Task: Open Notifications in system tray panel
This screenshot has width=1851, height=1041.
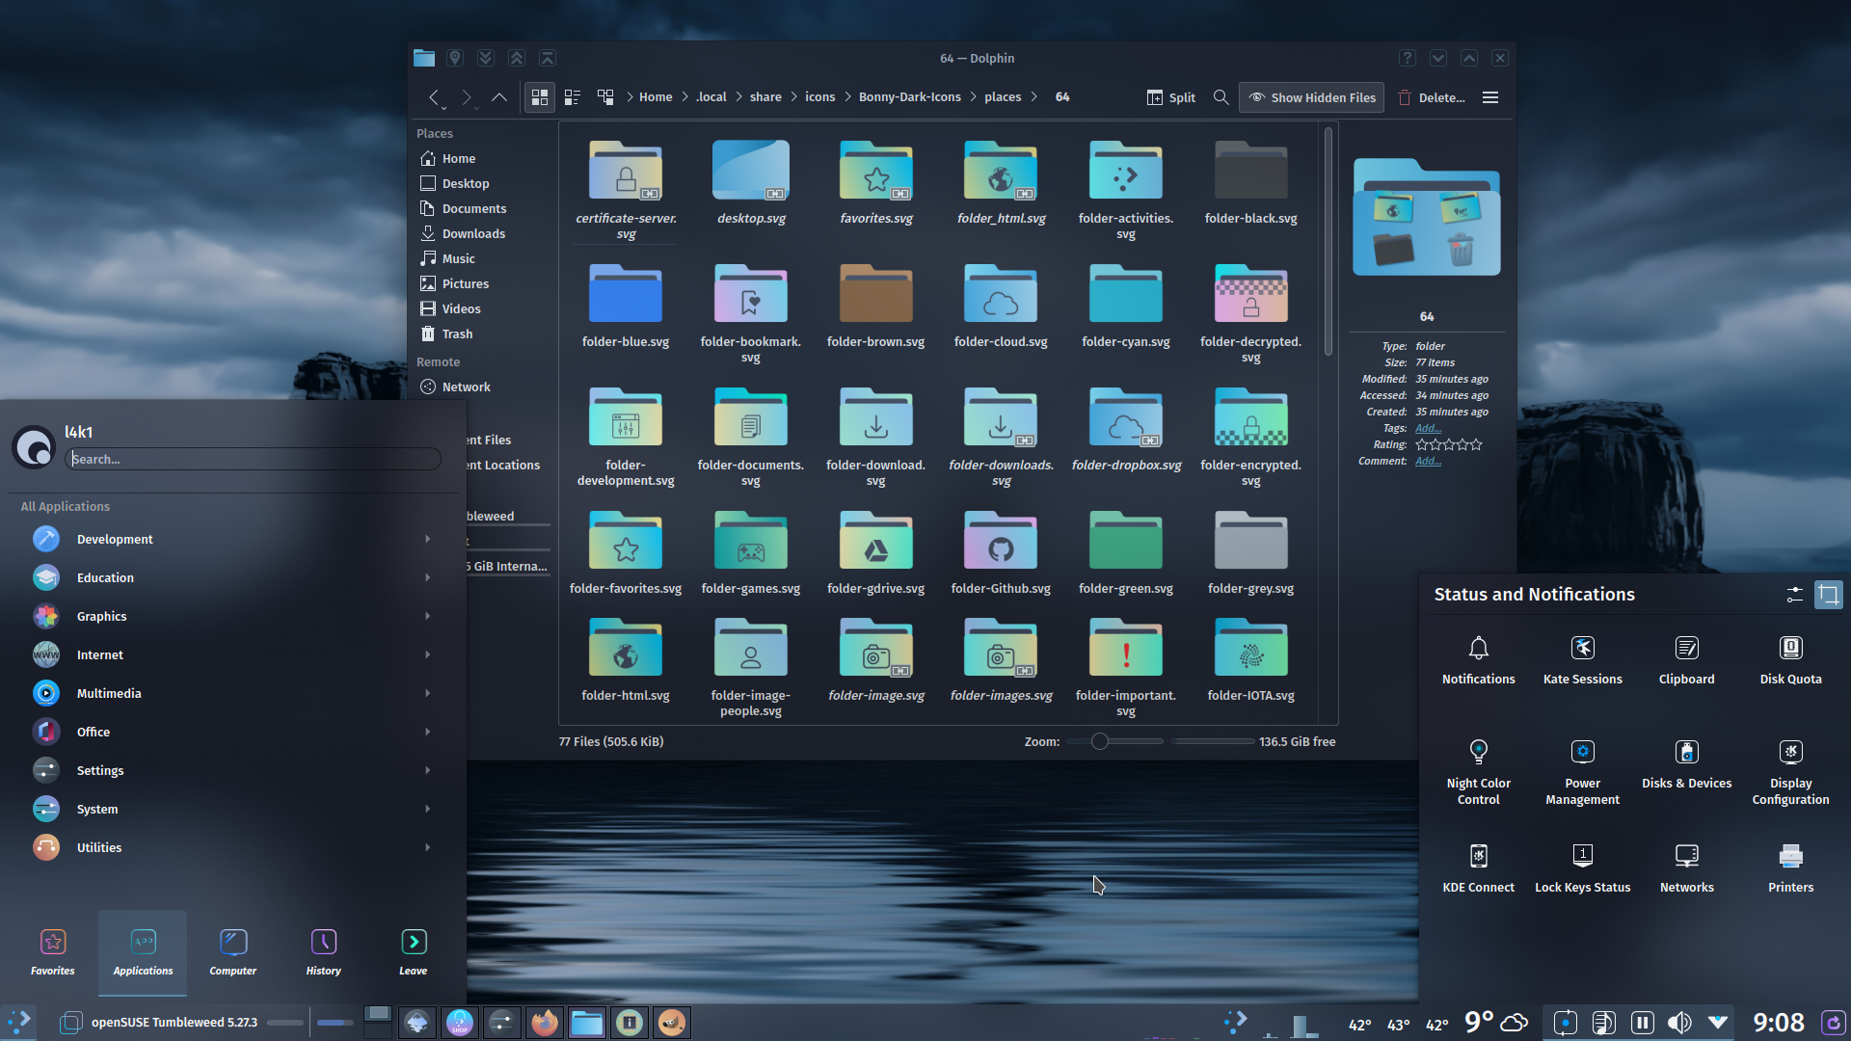Action: coord(1479,660)
